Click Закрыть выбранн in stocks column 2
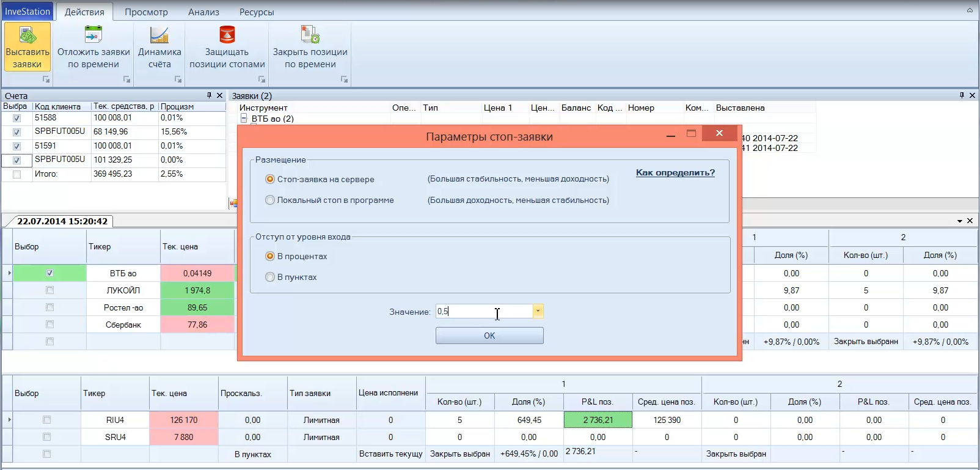The height and width of the screenshot is (470, 980). click(866, 342)
